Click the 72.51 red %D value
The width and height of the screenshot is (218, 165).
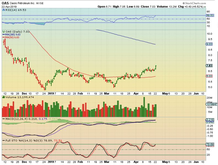[58, 141]
